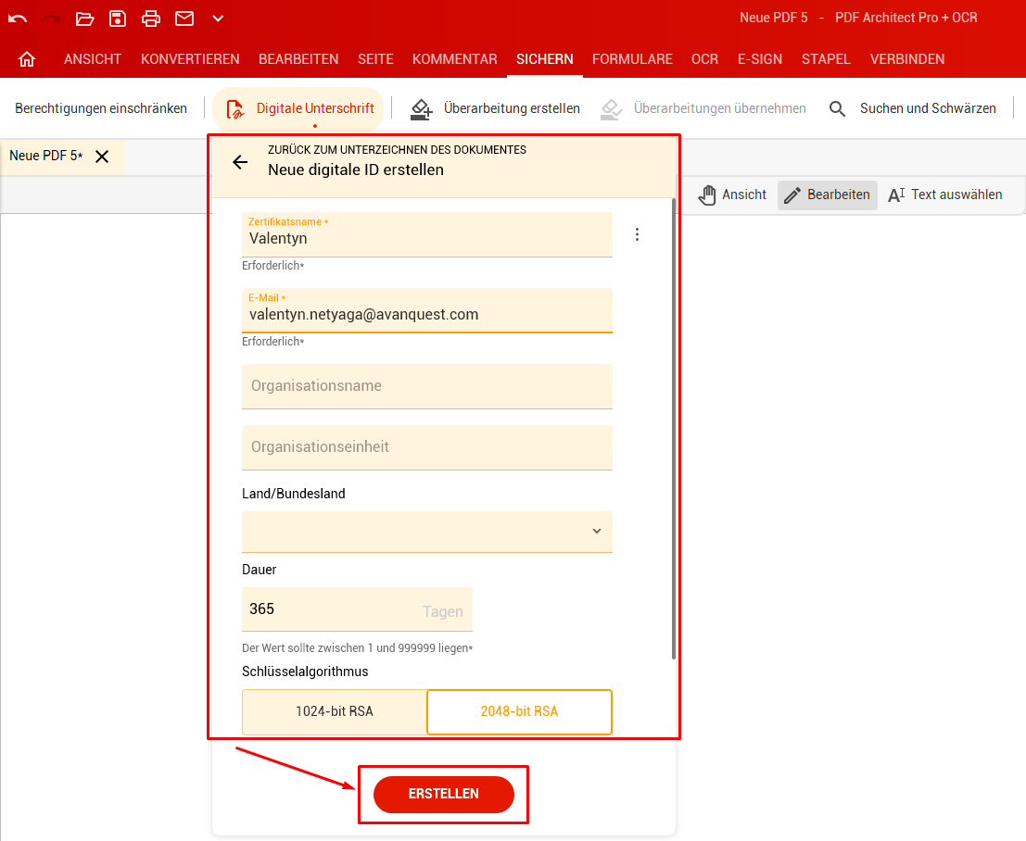Viewport: 1026px width, 841px height.
Task: Open the STAPEL ribbon tab
Action: click(x=827, y=59)
